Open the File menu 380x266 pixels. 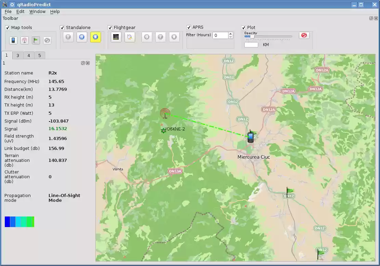click(x=8, y=11)
